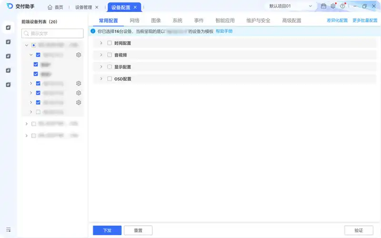The height and width of the screenshot is (238, 381).
Task: Uncheck first channel under the expanded device
Action: (36, 64)
